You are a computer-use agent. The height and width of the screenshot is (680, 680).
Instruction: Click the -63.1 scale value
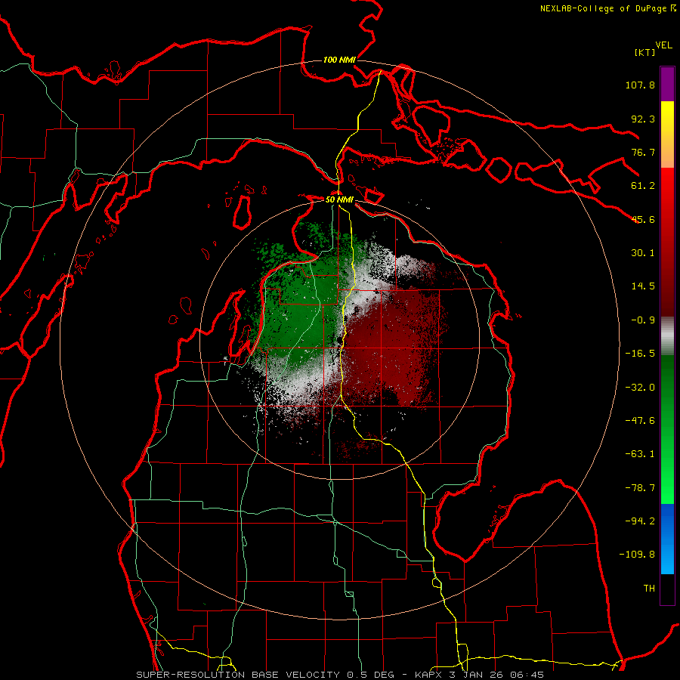(x=640, y=454)
